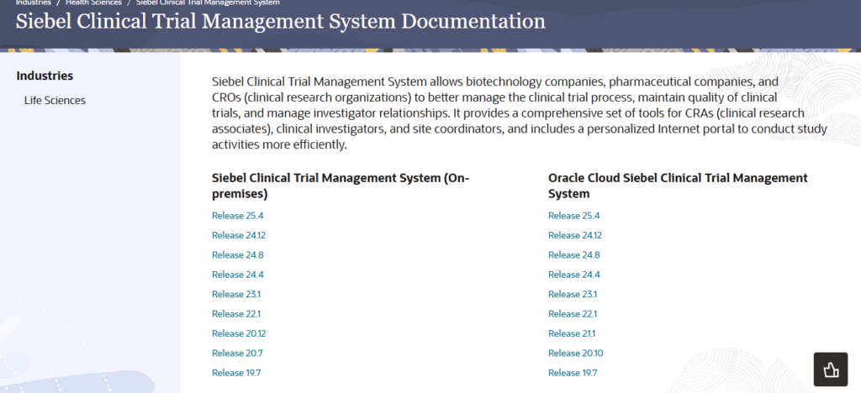Click the Siebel CTMS description paragraph
861x393 pixels.
pyautogui.click(x=520, y=113)
